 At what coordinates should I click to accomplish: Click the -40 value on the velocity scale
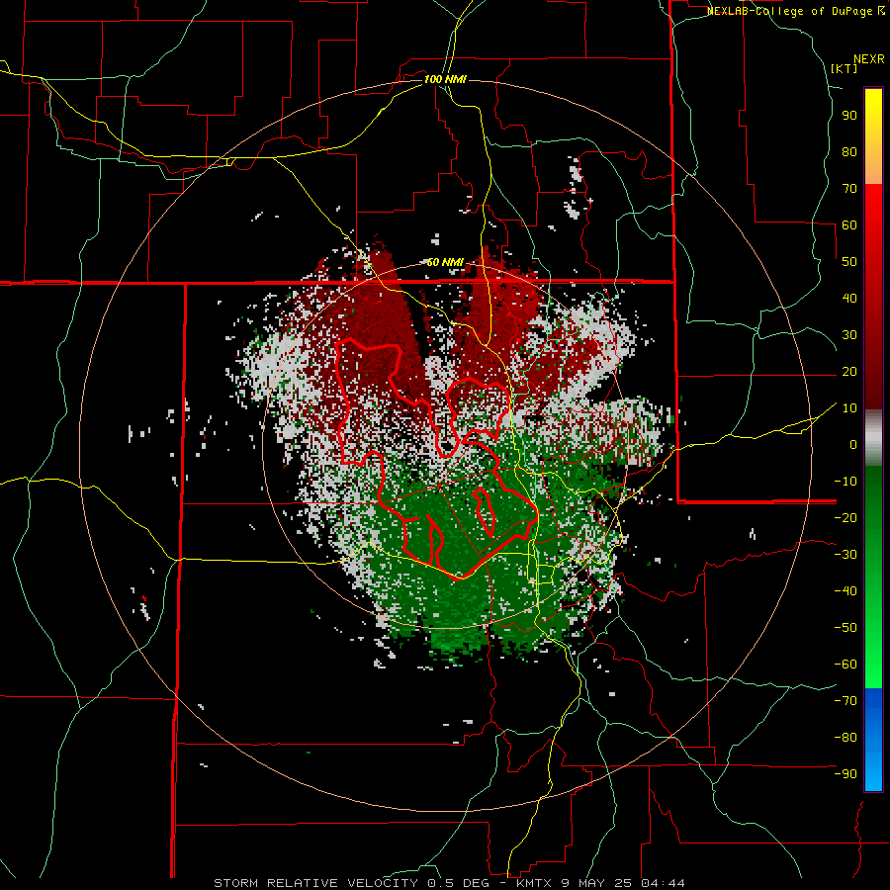[x=845, y=591]
